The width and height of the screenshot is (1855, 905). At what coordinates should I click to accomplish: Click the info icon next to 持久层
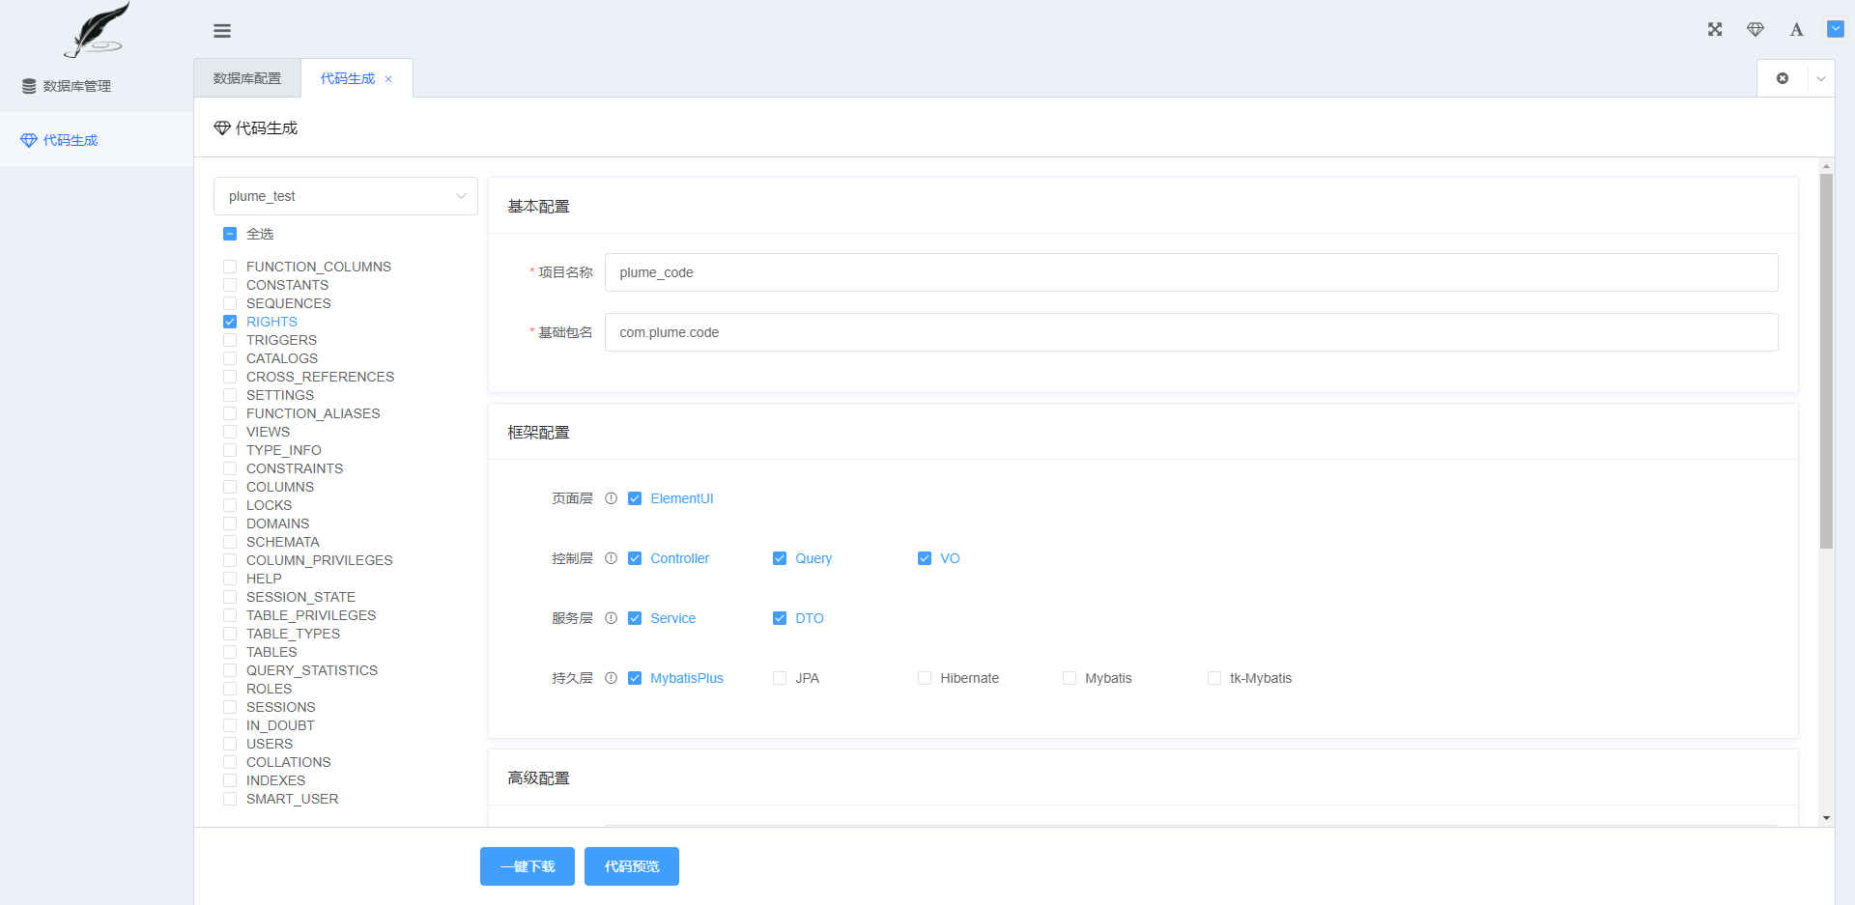[611, 678]
